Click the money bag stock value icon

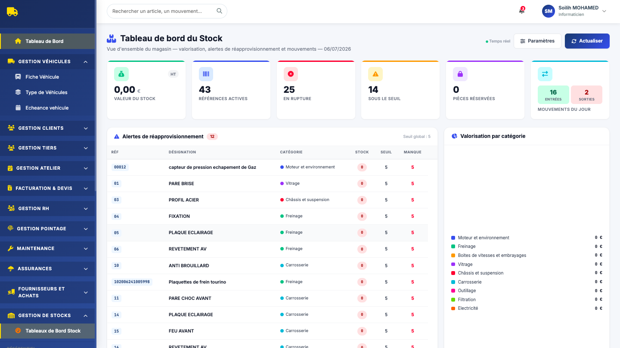tap(121, 74)
